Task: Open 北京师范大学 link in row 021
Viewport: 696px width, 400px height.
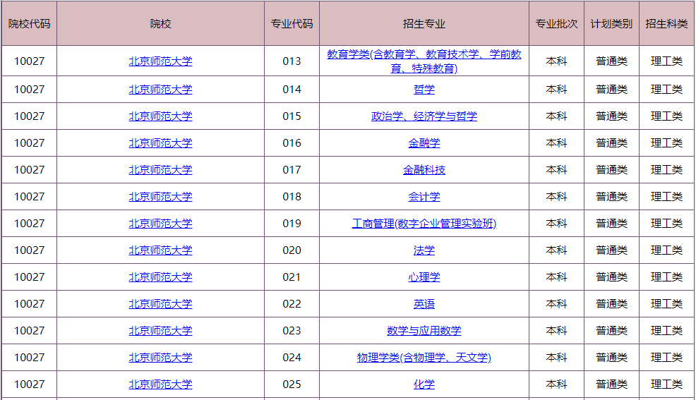Action: pyautogui.click(x=160, y=277)
